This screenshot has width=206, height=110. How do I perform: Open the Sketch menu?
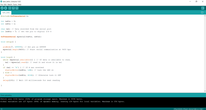coord(10,4)
